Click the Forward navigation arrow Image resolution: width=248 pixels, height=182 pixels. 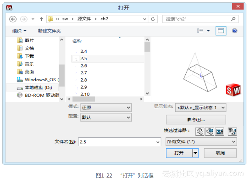coord(24,19)
